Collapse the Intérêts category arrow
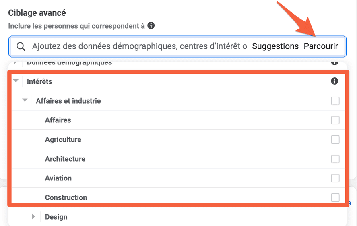 [16, 81]
